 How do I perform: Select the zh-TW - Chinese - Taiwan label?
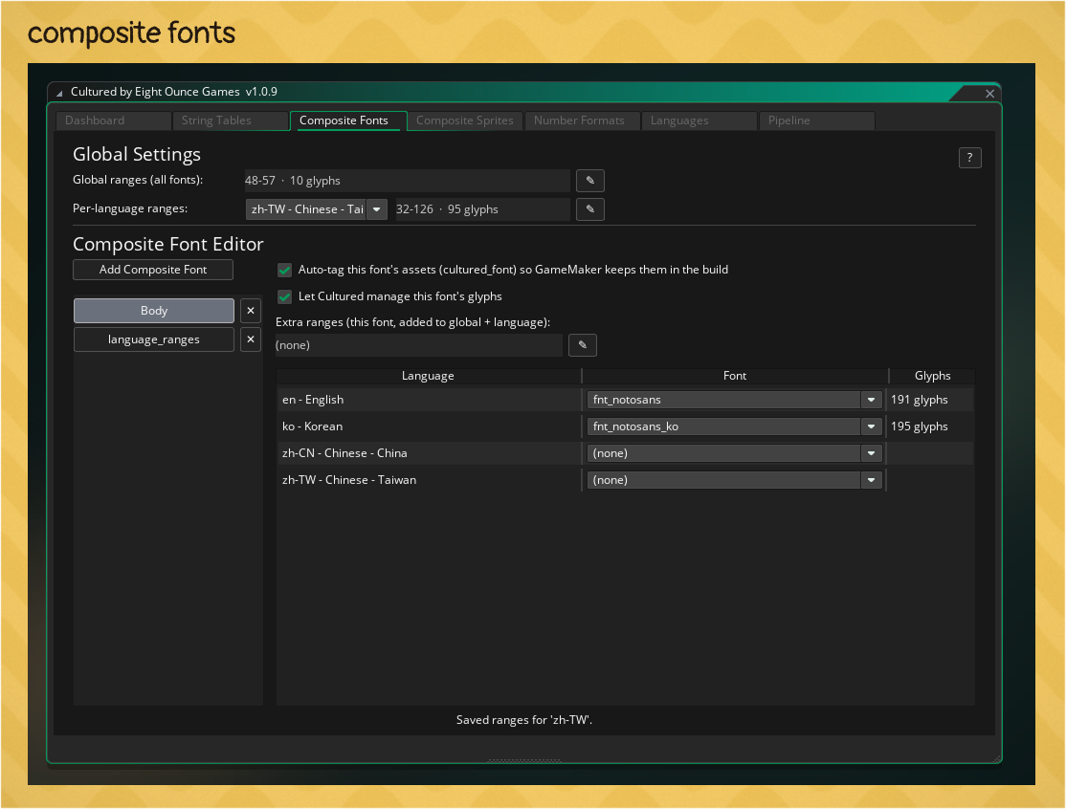348,480
